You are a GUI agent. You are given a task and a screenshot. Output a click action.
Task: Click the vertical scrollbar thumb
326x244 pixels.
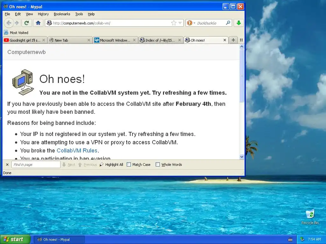(242, 76)
